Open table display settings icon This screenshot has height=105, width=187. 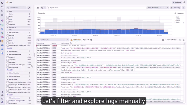pos(180,40)
